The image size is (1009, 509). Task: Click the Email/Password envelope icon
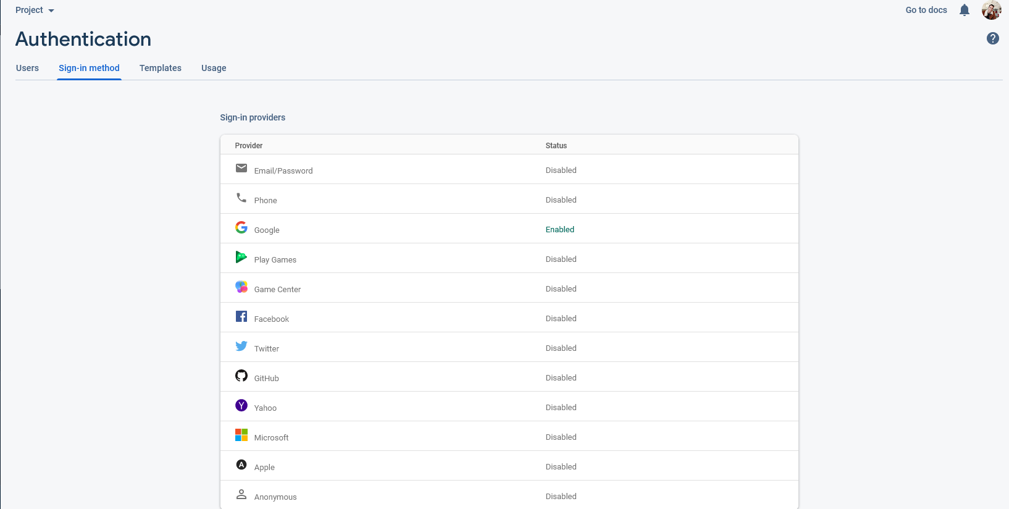pyautogui.click(x=241, y=168)
